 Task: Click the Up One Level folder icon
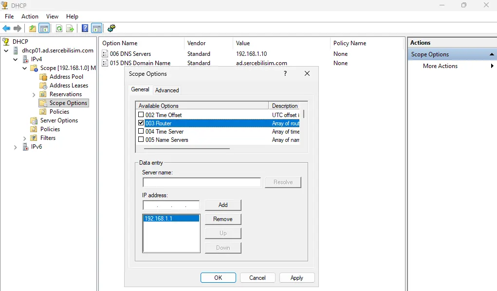click(x=32, y=29)
